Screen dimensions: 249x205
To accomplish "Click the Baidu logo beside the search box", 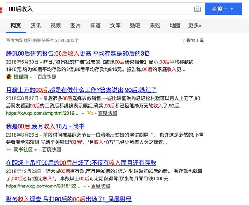I will (x=1, y=9).
